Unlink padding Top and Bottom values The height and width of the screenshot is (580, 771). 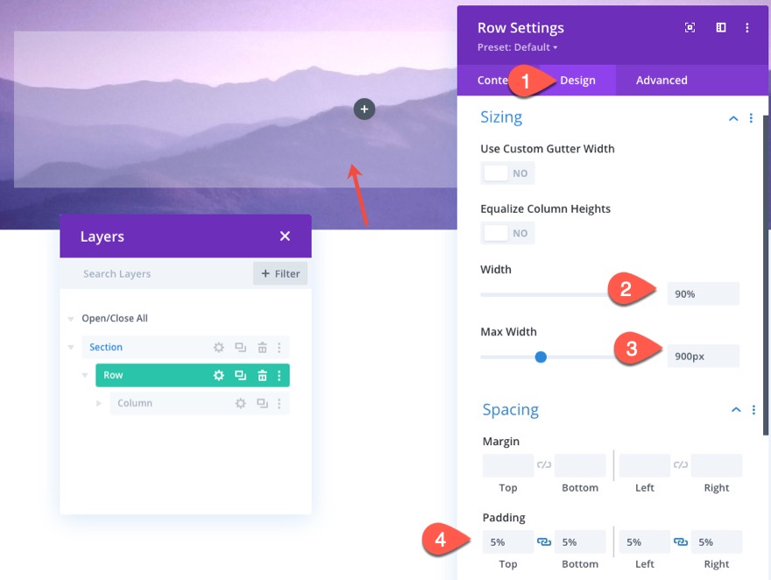tap(544, 541)
